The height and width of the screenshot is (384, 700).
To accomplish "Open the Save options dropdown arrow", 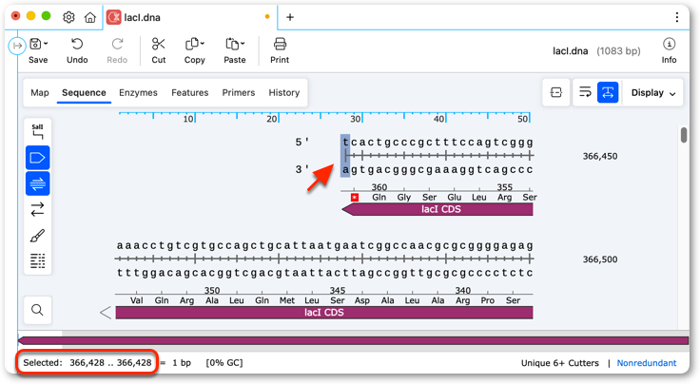I will tap(46, 44).
